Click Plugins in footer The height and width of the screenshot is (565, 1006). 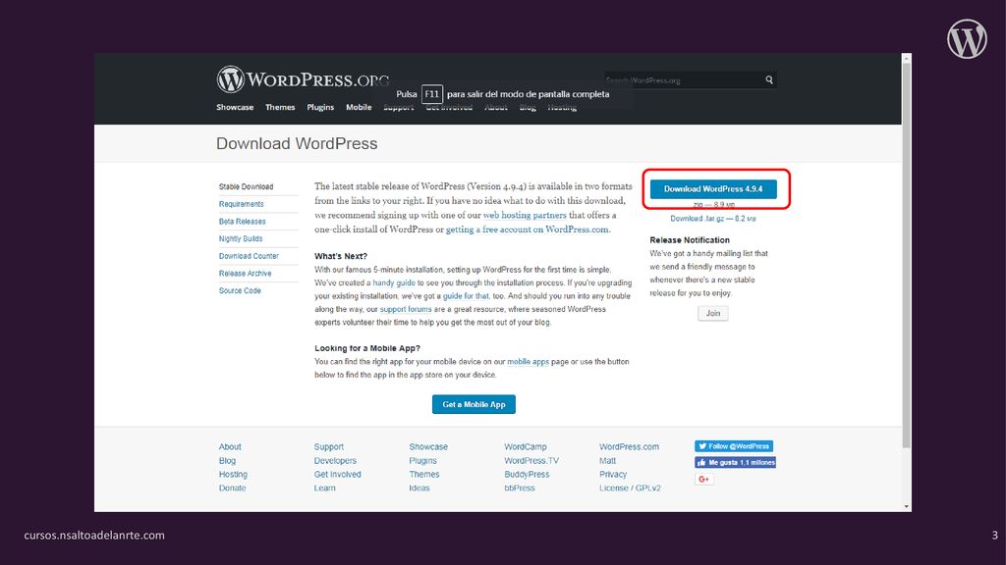coord(422,461)
